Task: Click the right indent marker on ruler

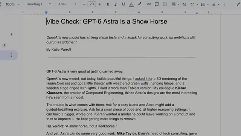Action: 197,13
